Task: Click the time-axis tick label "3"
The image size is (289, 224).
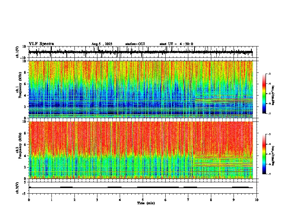Action: pos(97,200)
